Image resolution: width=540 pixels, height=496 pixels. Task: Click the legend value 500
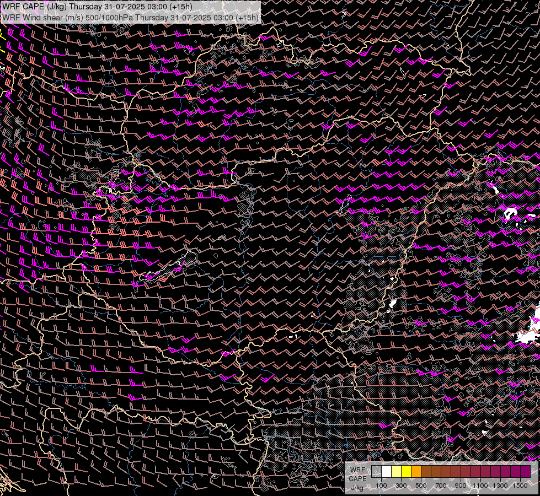(421, 486)
